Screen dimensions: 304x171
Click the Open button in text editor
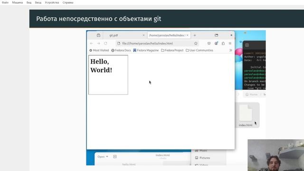[x=101, y=157]
